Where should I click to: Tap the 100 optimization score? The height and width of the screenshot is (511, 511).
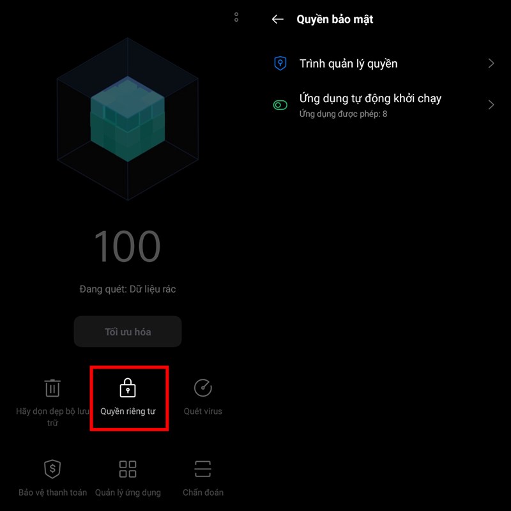127,246
